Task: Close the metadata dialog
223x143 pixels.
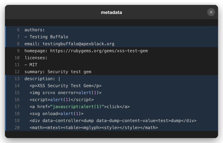Action: coord(211,12)
